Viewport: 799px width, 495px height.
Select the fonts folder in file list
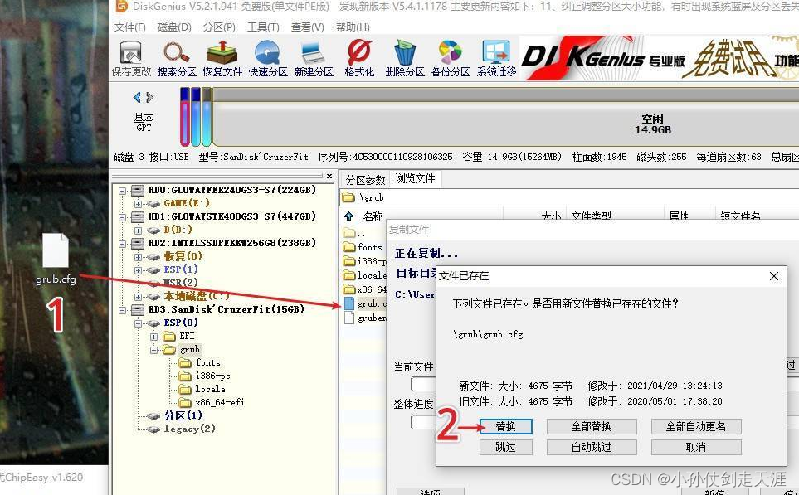pyautogui.click(x=363, y=247)
